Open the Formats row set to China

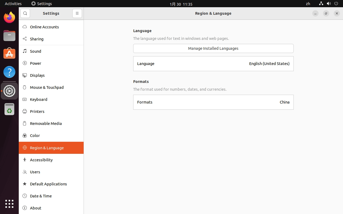click(x=213, y=102)
